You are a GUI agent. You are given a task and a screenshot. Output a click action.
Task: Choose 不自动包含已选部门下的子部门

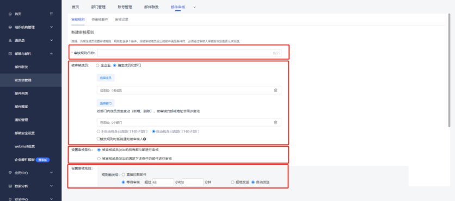pos(99,131)
